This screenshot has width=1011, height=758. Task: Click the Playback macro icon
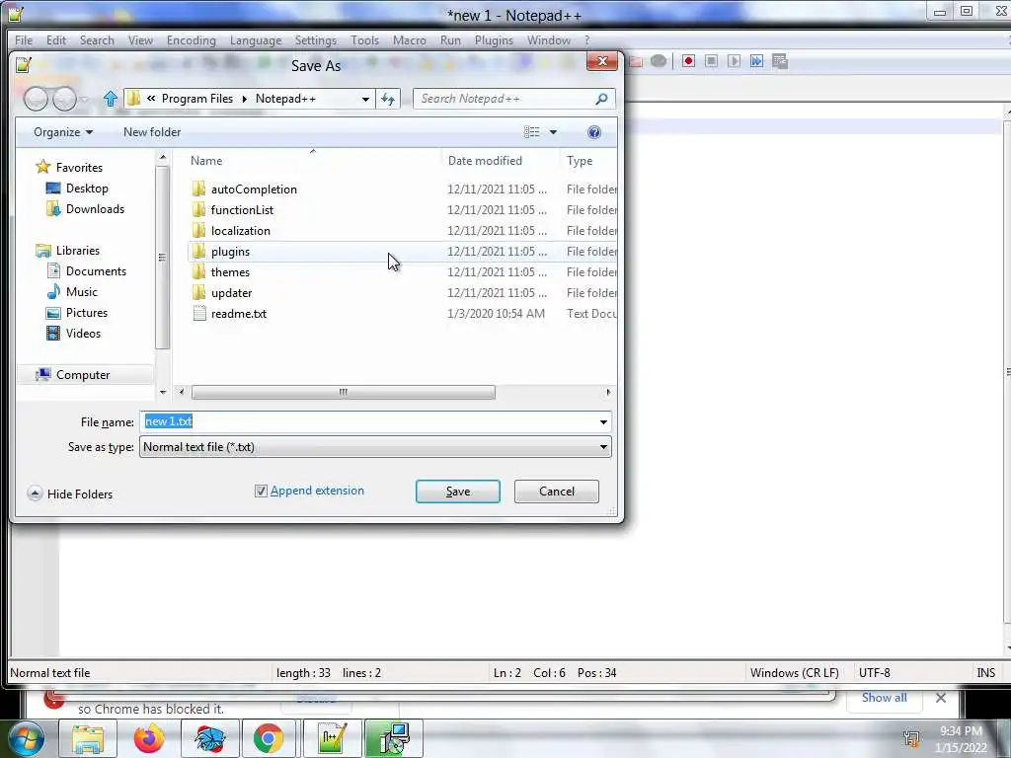tap(734, 61)
